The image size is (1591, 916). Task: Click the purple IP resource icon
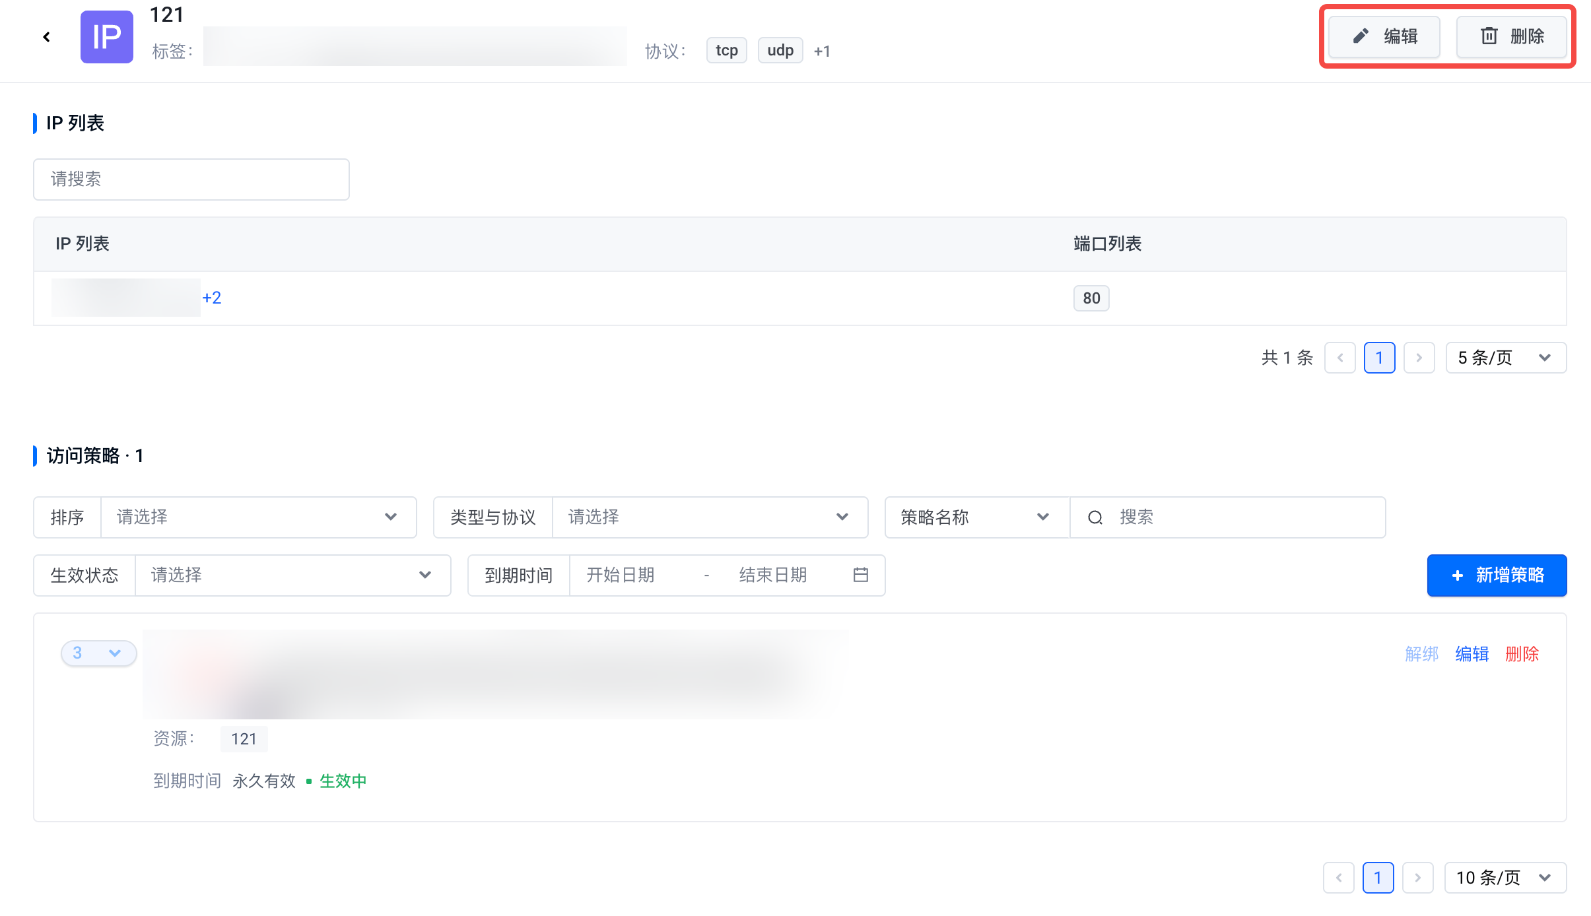(106, 37)
